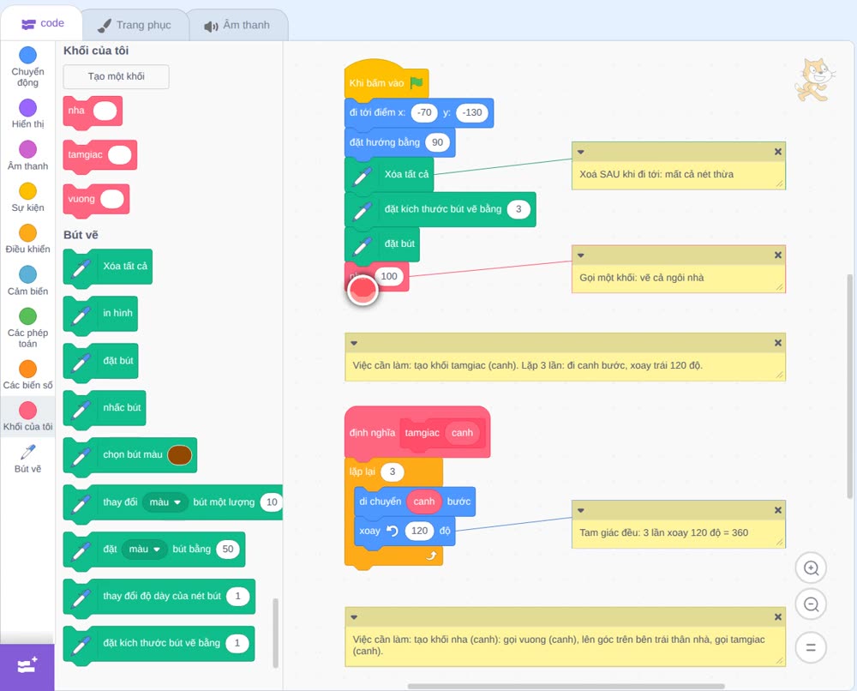Switch to the Trang phục tab
Image resolution: width=857 pixels, height=691 pixels.
135,25
